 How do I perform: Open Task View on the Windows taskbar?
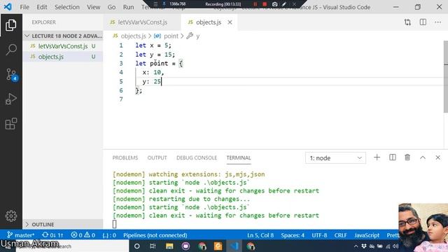click(x=153, y=246)
